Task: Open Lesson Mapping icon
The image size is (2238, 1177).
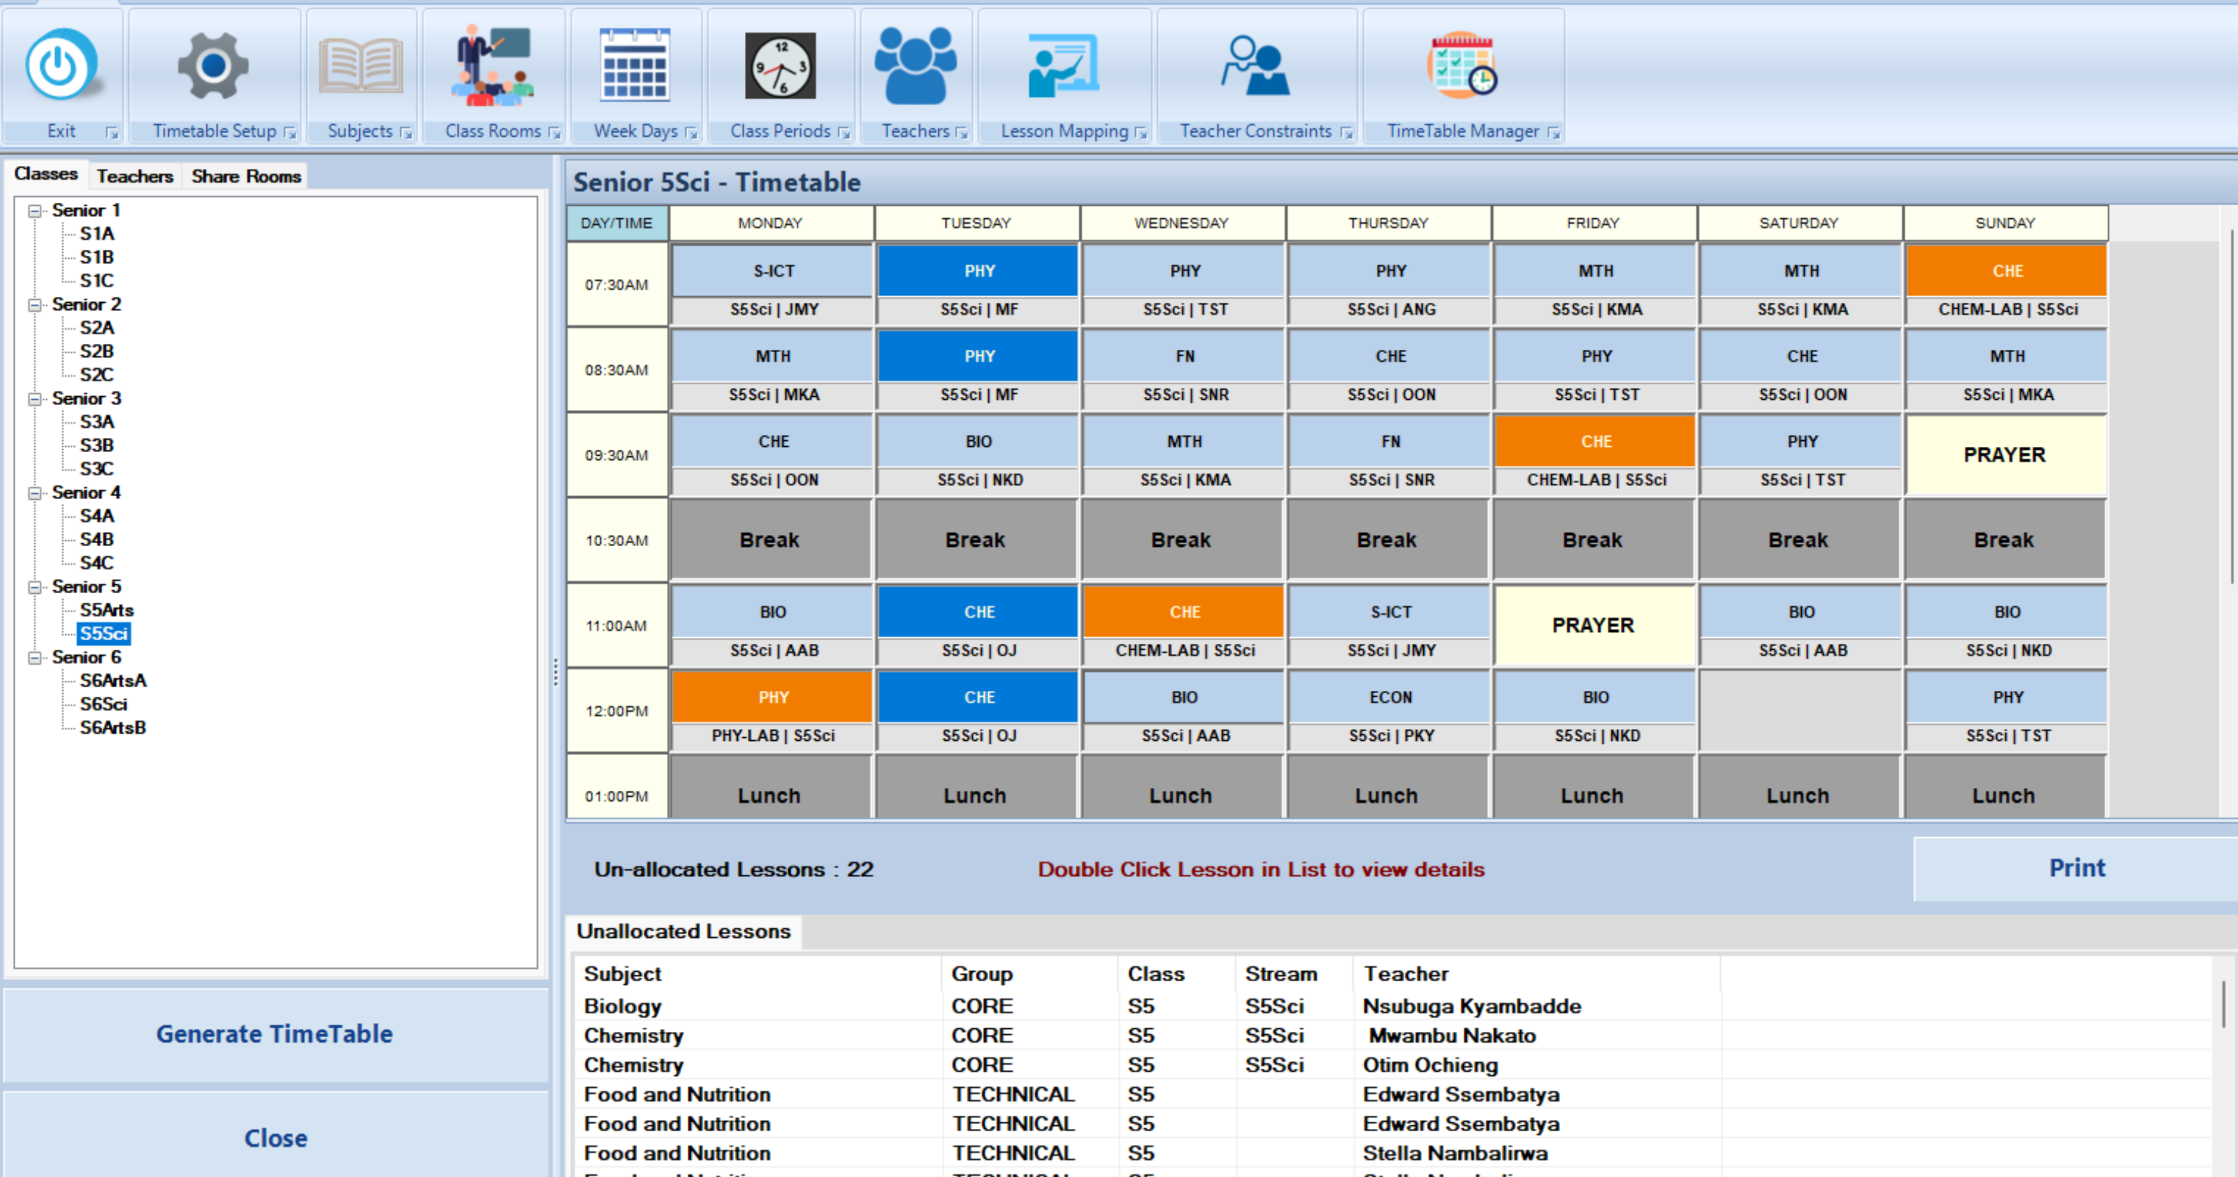Action: [x=1063, y=66]
